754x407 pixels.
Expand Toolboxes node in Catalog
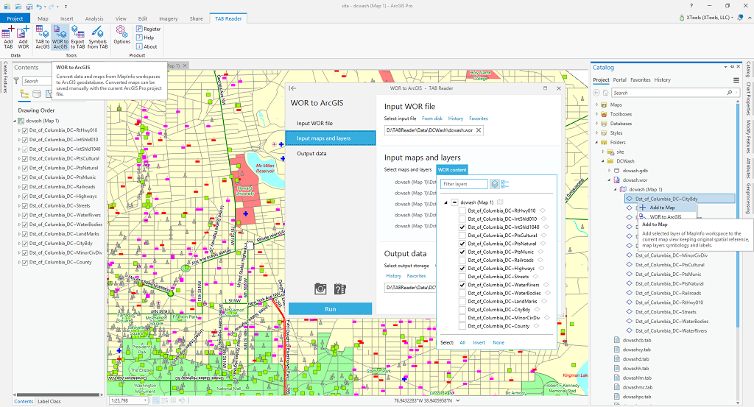click(596, 114)
